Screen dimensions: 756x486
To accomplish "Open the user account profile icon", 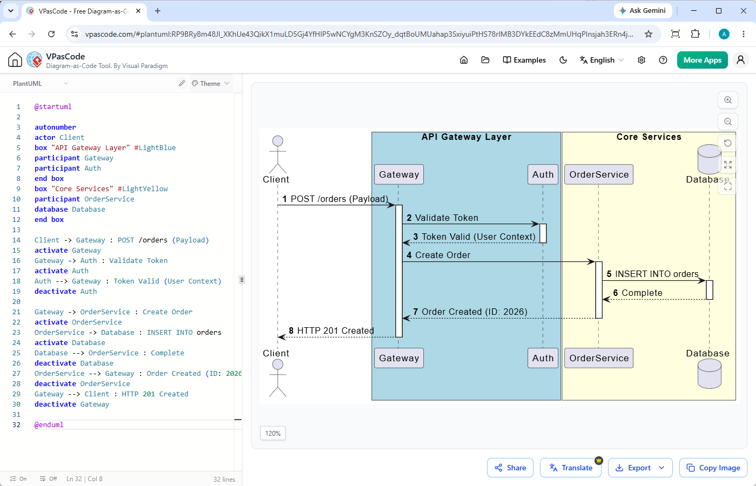I will tap(741, 60).
